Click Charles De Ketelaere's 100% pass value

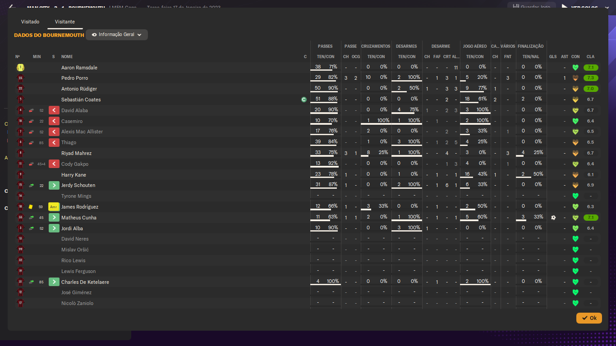[333, 281]
